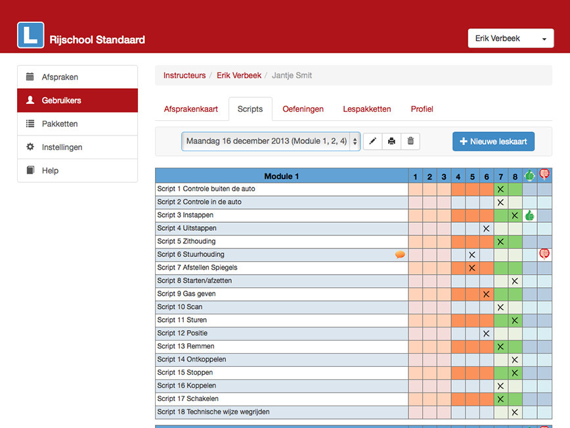Toggle the X mark for Script 7 Afstellen Spiegels
570x428 pixels.
coord(471,268)
